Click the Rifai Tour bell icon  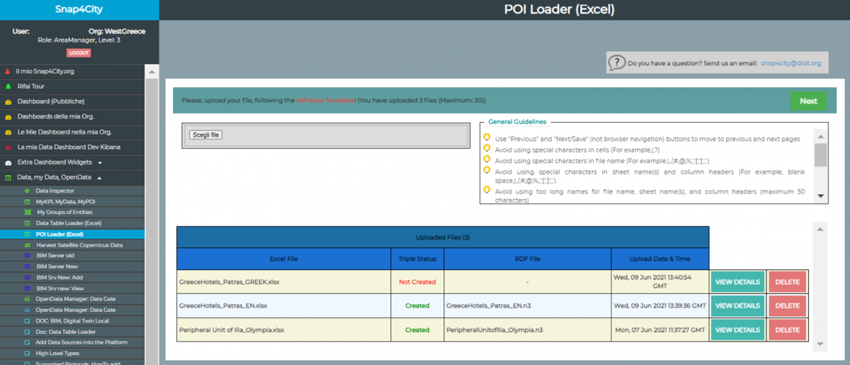(8, 86)
